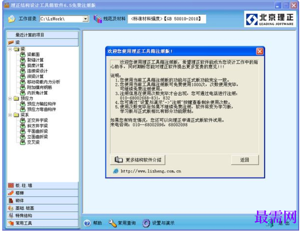
Task: Click the 返回 button in dialog
Action: tap(245, 160)
